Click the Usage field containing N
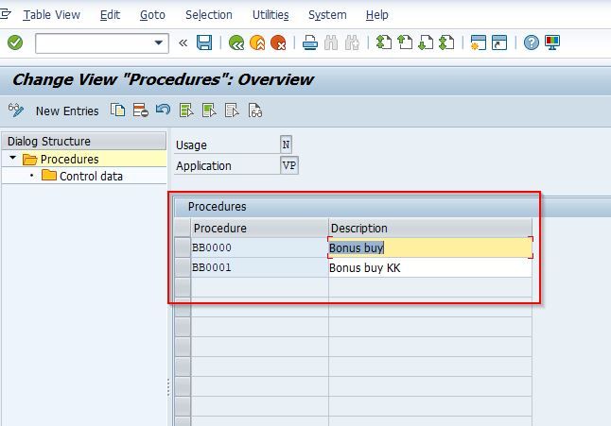This screenshot has height=426, width=611. pyautogui.click(x=286, y=145)
